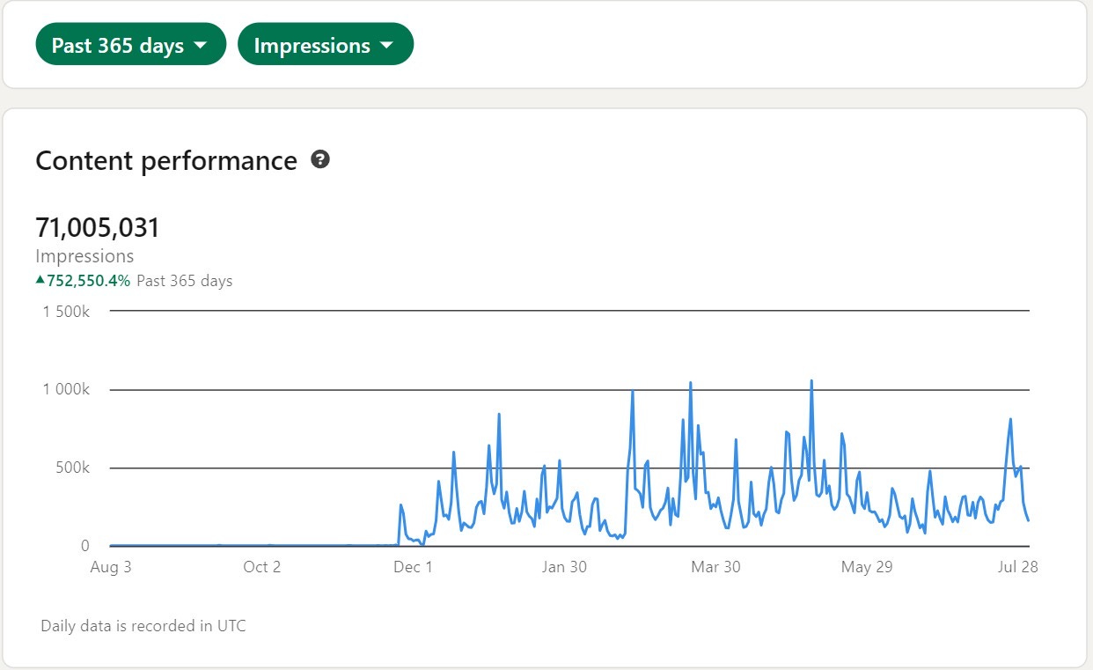This screenshot has height=670, width=1093.
Task: Click the 0 y-axis label
Action: tap(85, 547)
